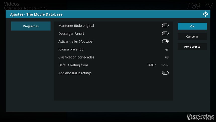
Task: Click the Ajustes - The Movie Database title
Action: tap(36, 14)
